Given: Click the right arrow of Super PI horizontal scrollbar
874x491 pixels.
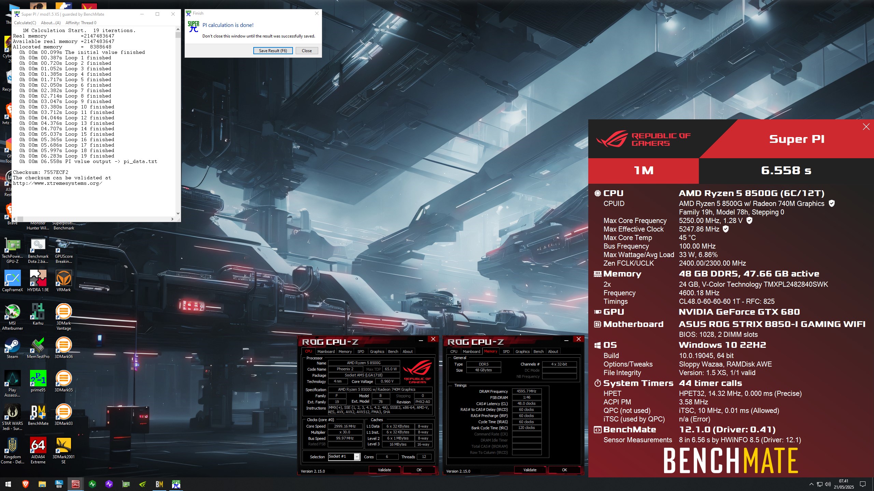Looking at the screenshot, I should pyautogui.click(x=172, y=219).
